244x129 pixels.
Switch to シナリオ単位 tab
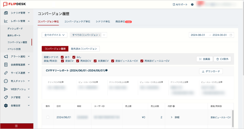point(103,22)
